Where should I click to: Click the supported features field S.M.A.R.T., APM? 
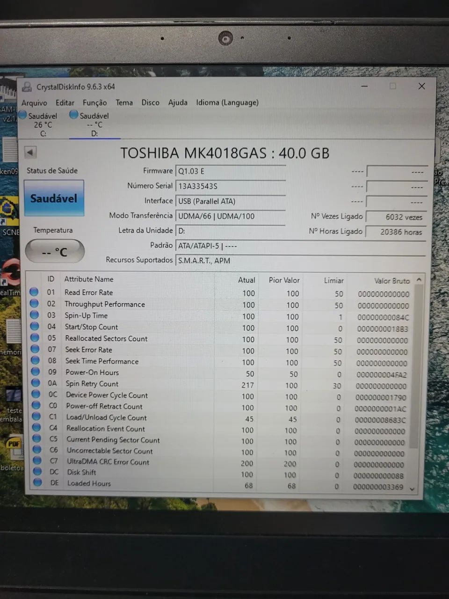pyautogui.click(x=300, y=261)
